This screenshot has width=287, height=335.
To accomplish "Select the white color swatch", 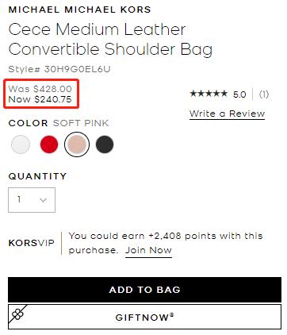I will (x=21, y=144).
